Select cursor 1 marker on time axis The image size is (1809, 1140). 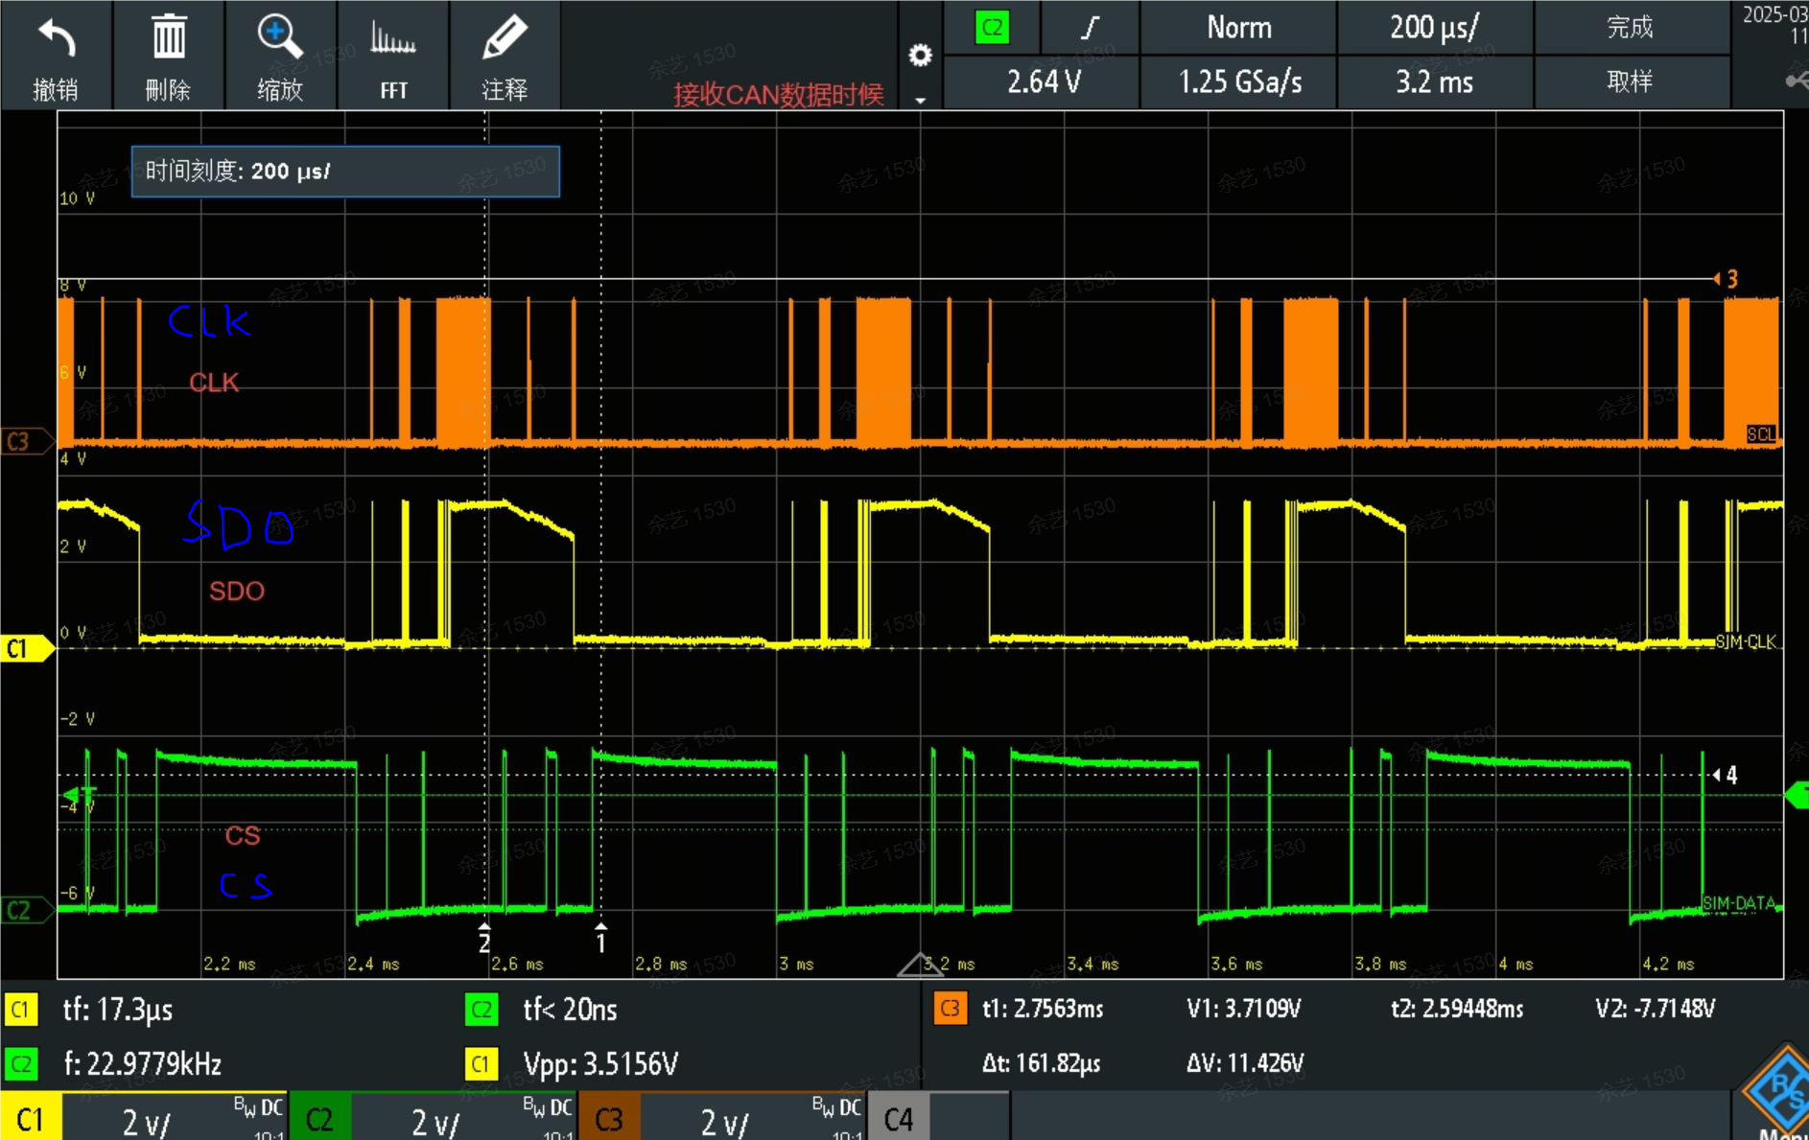tap(600, 938)
